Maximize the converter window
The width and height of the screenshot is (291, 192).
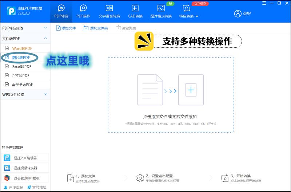[279, 3]
